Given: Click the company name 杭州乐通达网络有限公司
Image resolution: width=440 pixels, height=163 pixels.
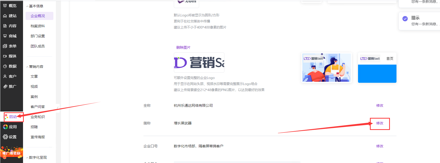Looking at the screenshot, I should (x=193, y=105).
